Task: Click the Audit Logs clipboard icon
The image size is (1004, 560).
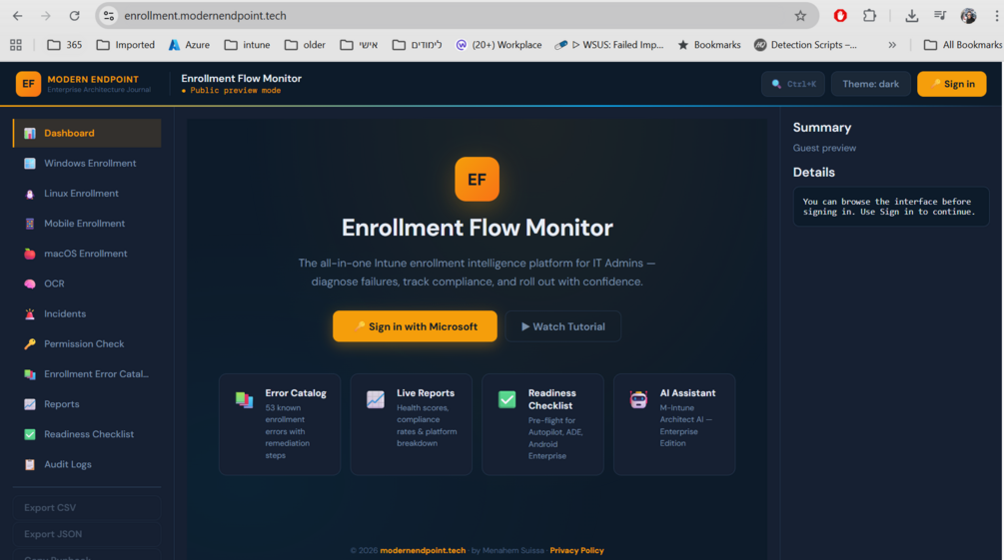Action: point(29,464)
